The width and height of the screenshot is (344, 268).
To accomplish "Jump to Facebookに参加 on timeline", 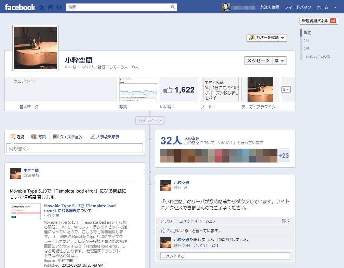I will pyautogui.click(x=317, y=56).
